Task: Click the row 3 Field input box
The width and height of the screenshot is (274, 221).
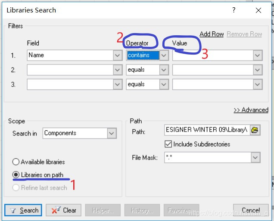Action: pyautogui.click(x=70, y=85)
